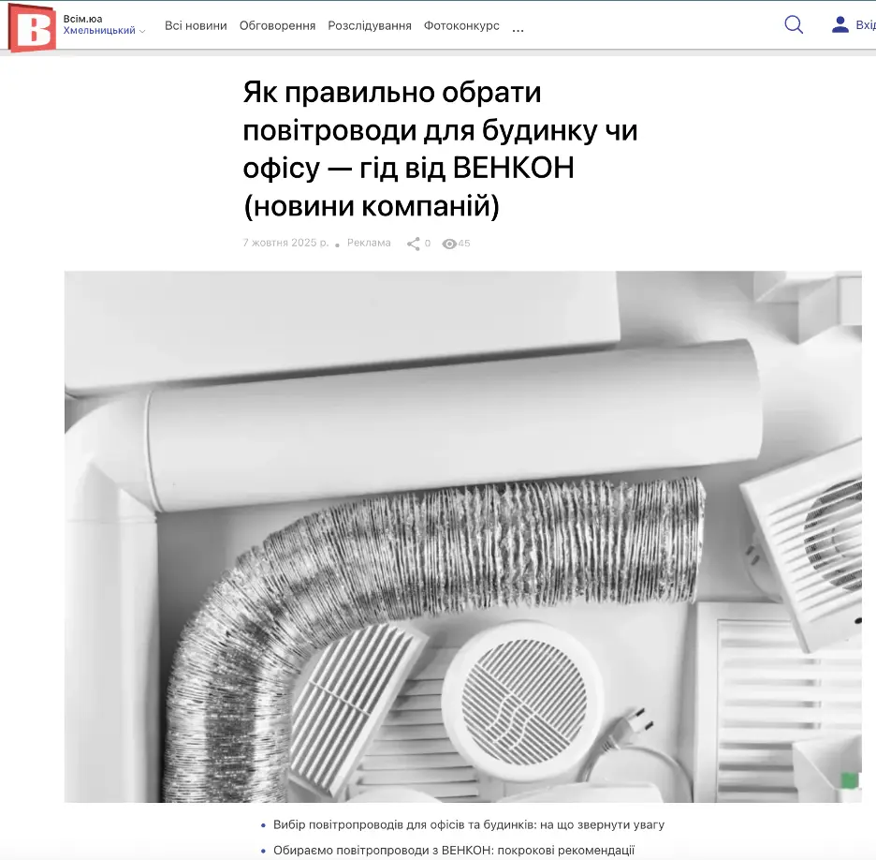Open Розслідування menu item
The height and width of the screenshot is (860, 876).
point(370,25)
